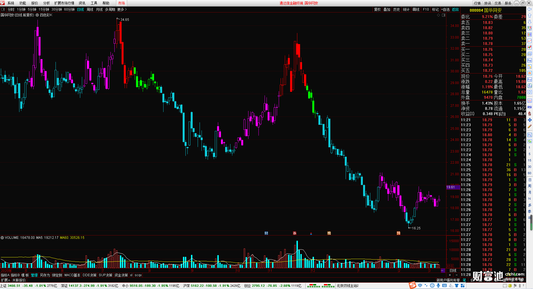Viewport: 533px width, 289px height.
Task: Open the 多周期 multi-period view
Action: [x=110, y=9]
